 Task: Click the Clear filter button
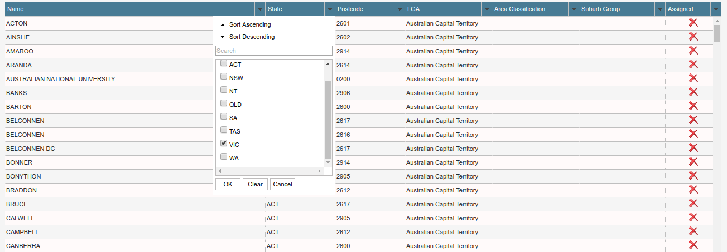(x=255, y=184)
